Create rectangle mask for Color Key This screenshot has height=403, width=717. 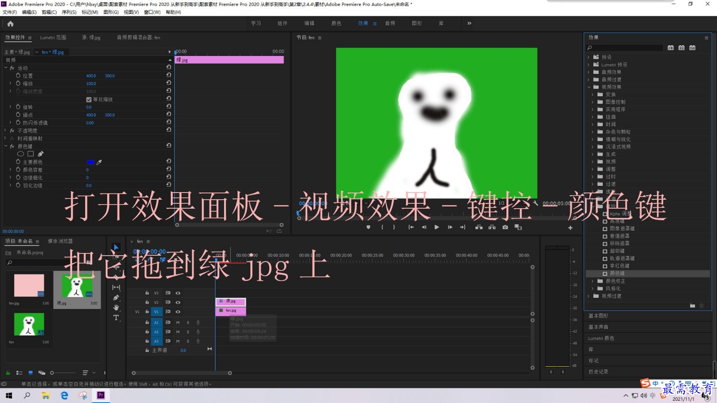click(30, 154)
